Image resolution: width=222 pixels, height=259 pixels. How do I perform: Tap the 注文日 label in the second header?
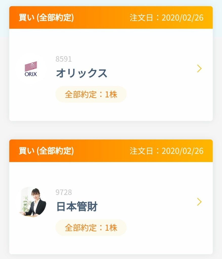[x=141, y=151]
